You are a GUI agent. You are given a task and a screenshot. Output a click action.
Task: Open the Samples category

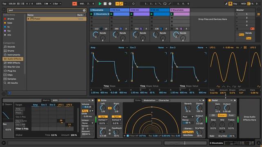click(x=11, y=79)
